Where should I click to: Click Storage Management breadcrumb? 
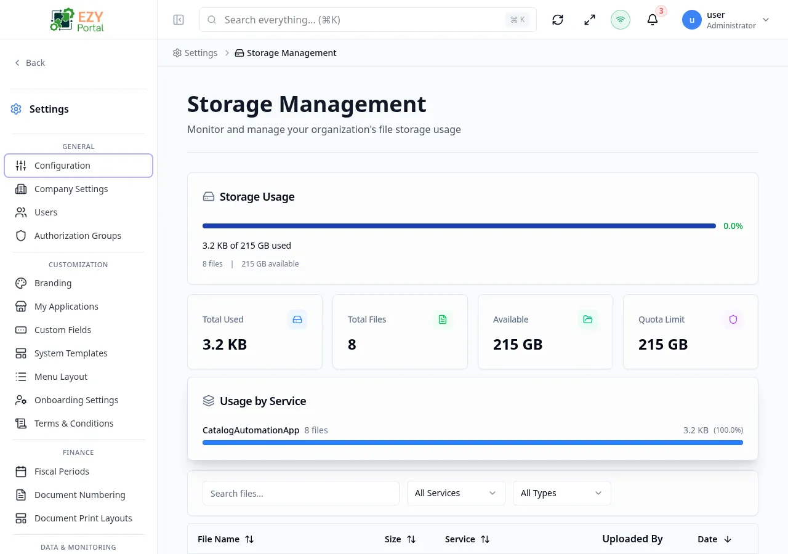point(286,53)
